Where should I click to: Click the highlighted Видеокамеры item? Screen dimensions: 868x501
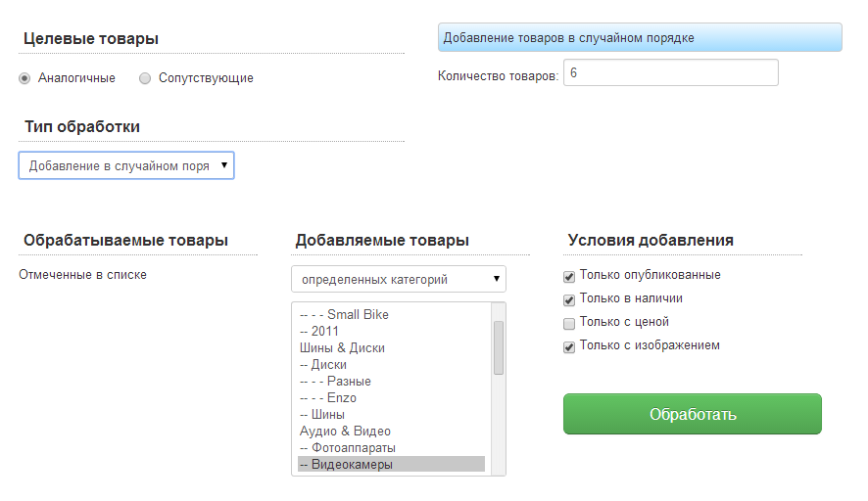pyautogui.click(x=352, y=465)
